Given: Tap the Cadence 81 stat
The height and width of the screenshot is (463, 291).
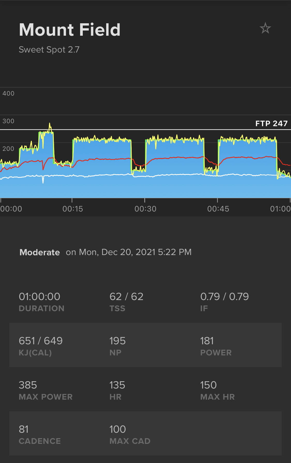Looking at the screenshot, I should pyautogui.click(x=24, y=429).
